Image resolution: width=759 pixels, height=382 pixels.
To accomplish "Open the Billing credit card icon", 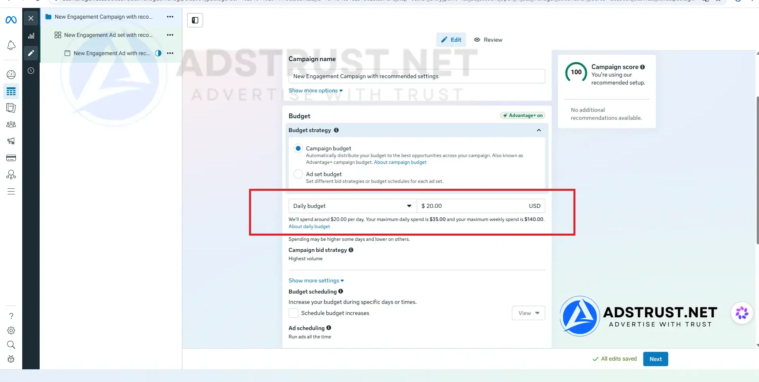I will 11,158.
